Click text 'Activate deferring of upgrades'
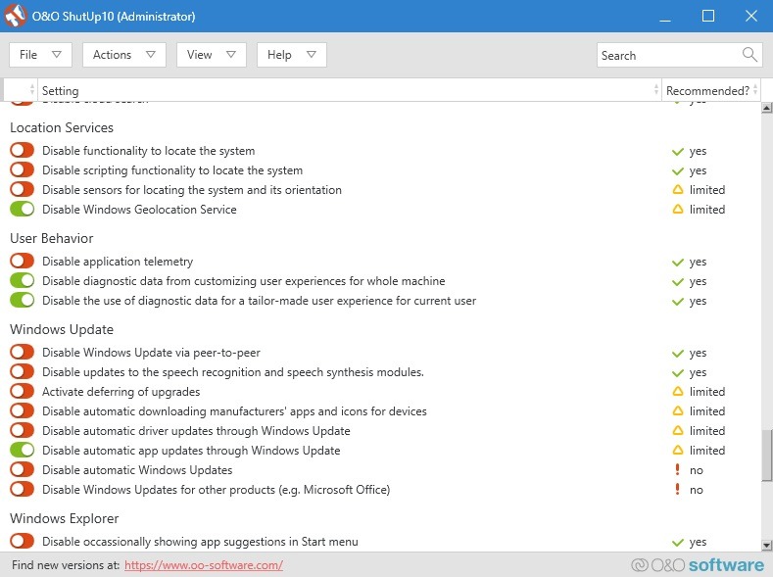773x577 pixels. click(121, 392)
